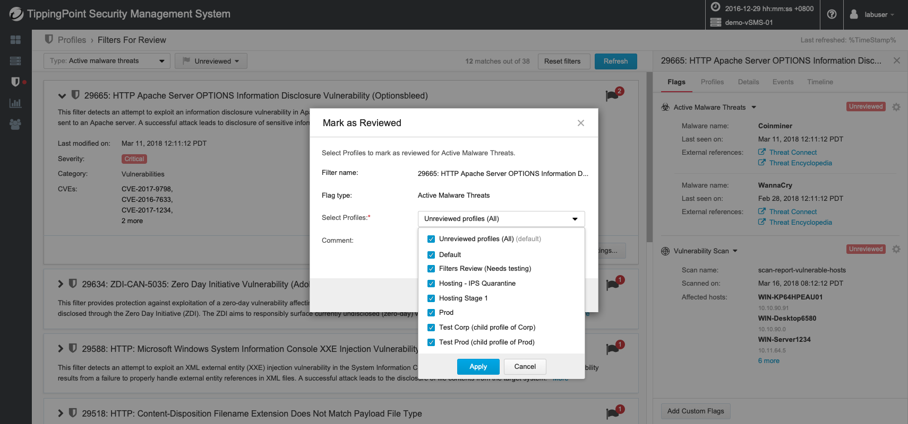
Task: Uncheck Hosting - IPS Quarantine checkbox
Action: [x=431, y=284]
